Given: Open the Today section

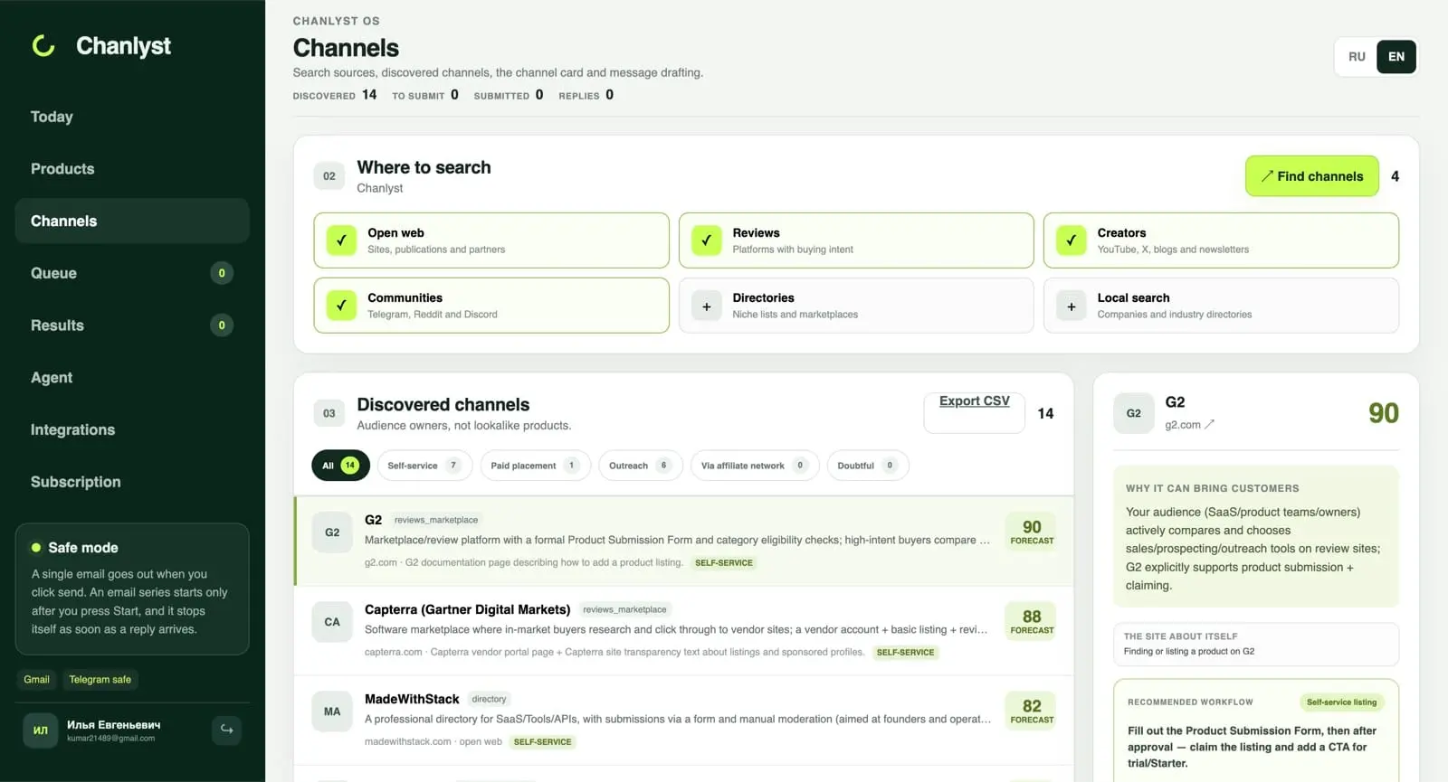Looking at the screenshot, I should pyautogui.click(x=132, y=117).
